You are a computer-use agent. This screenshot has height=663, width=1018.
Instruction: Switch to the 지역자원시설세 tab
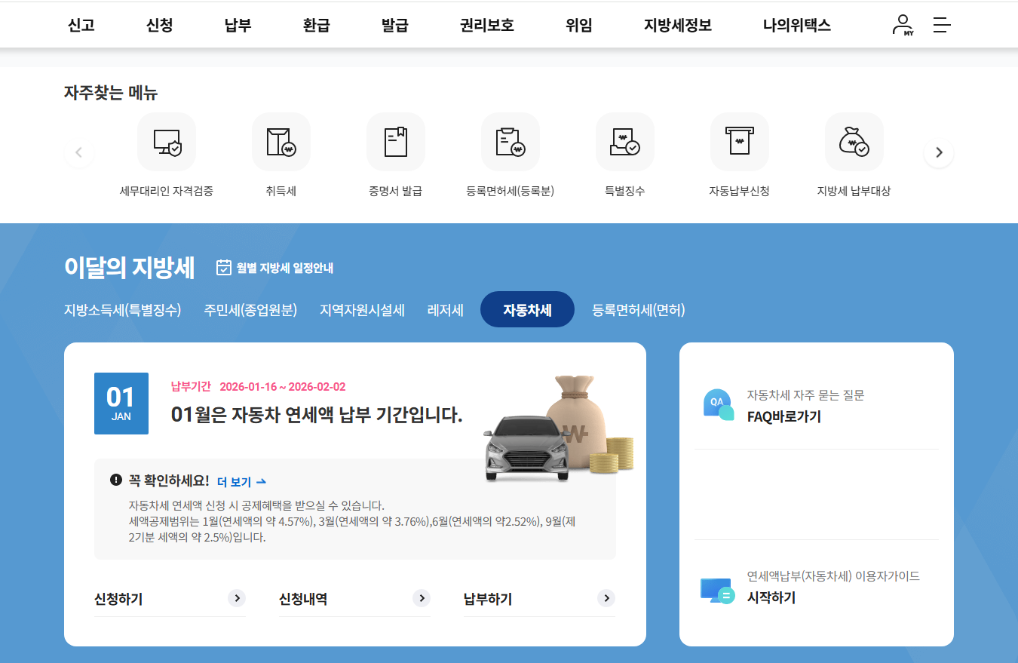coord(362,310)
